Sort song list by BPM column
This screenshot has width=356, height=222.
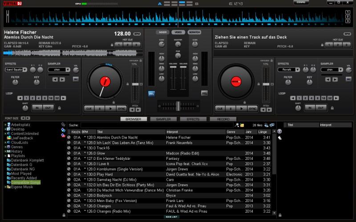point(88,132)
